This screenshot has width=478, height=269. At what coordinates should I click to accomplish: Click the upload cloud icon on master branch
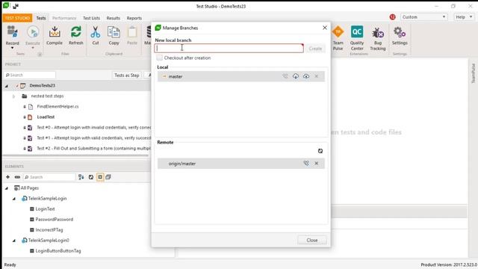click(x=306, y=76)
